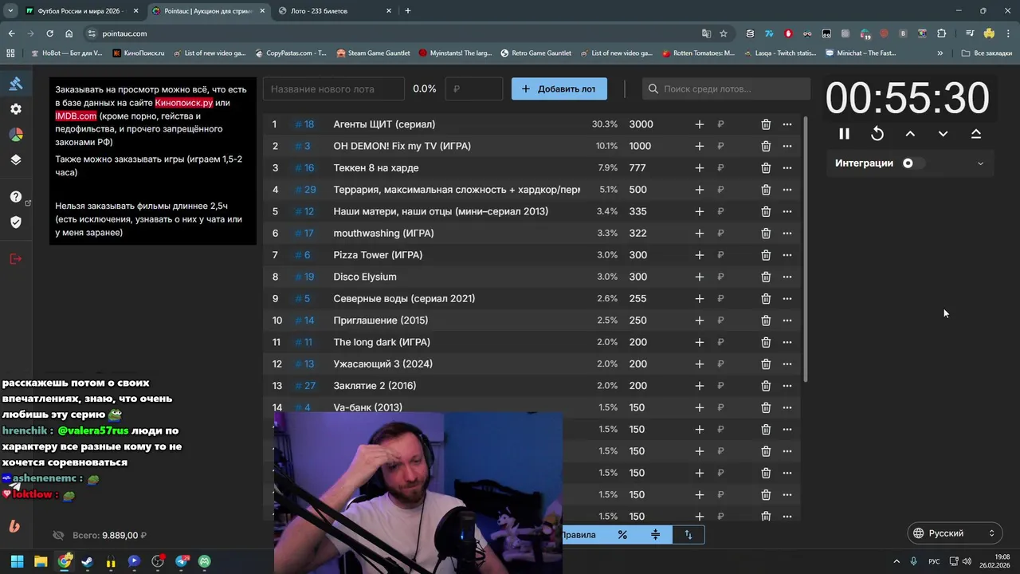The height and width of the screenshot is (574, 1020).
Task: Open the Windows Start menu
Action: click(17, 561)
